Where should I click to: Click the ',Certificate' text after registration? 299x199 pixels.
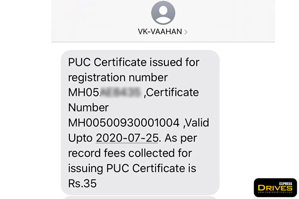(171, 92)
